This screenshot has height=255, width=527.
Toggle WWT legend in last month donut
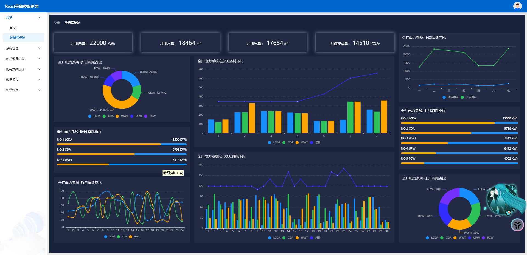(x=459, y=238)
